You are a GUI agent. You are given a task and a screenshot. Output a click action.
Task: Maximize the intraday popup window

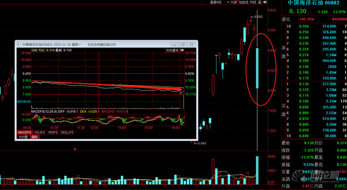(x=183, y=44)
